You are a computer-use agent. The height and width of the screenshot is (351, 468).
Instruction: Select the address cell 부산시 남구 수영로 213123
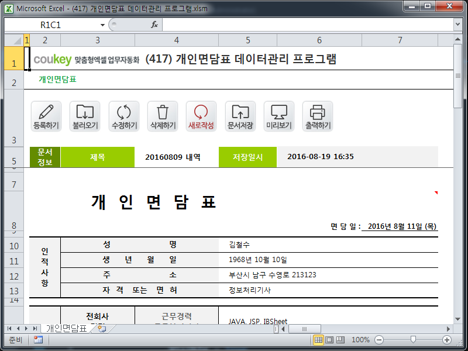click(x=328, y=275)
